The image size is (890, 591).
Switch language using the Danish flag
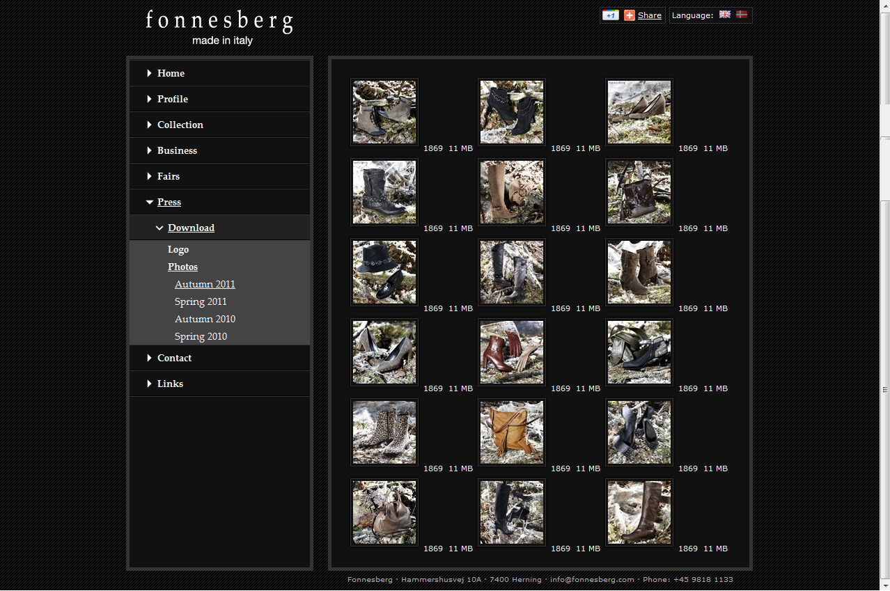coord(742,15)
